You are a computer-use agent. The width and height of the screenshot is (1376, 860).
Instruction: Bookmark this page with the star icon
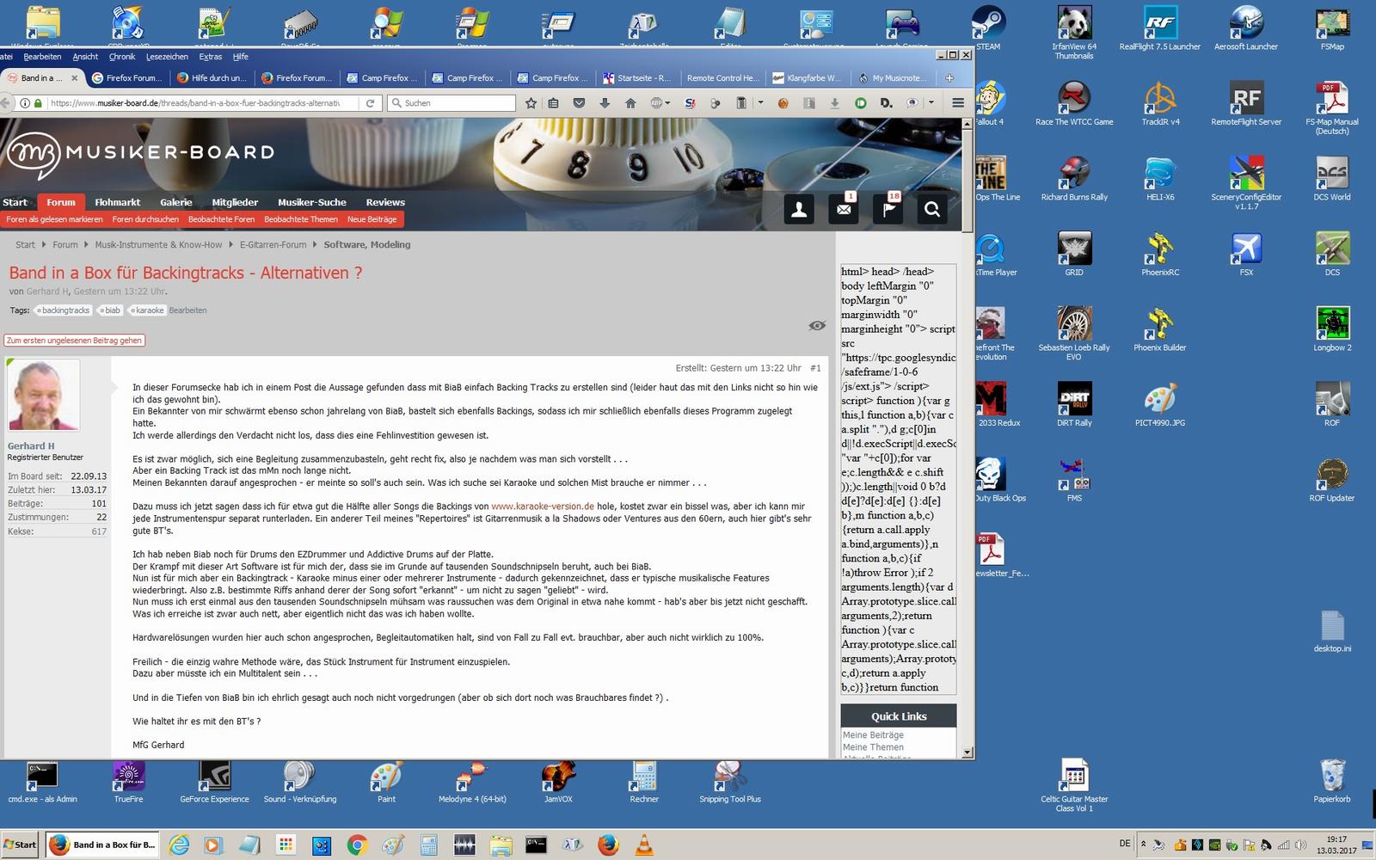coord(531,103)
